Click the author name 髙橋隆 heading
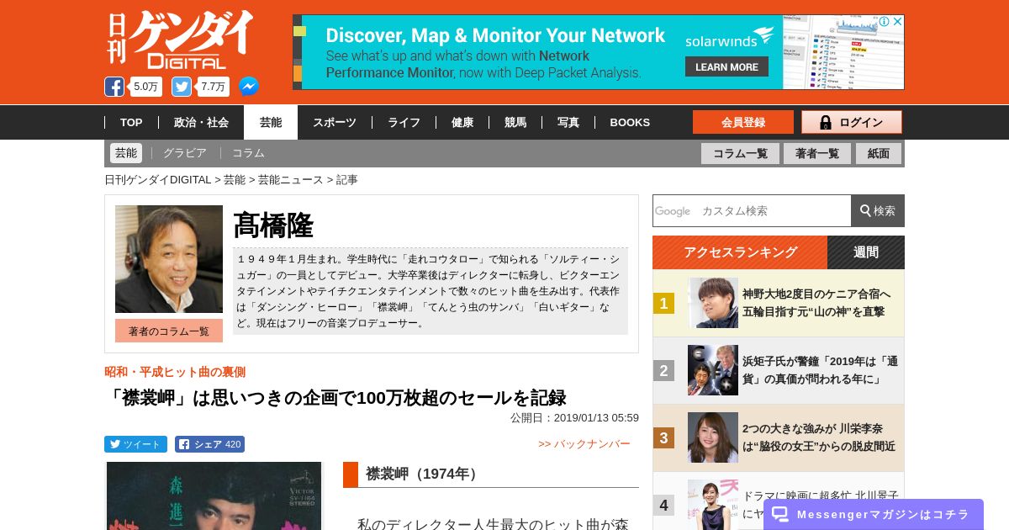The image size is (1009, 530). [x=273, y=225]
